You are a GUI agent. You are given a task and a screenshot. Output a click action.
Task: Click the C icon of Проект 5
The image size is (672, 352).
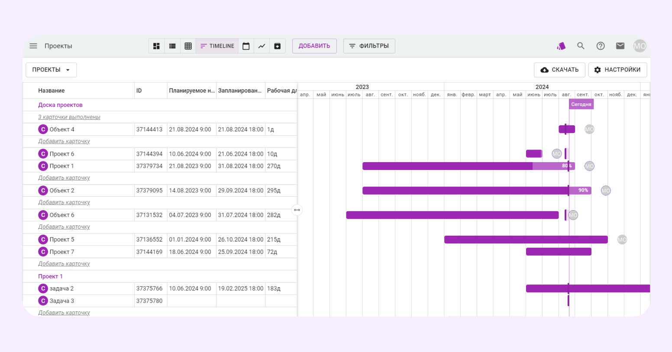[43, 239]
